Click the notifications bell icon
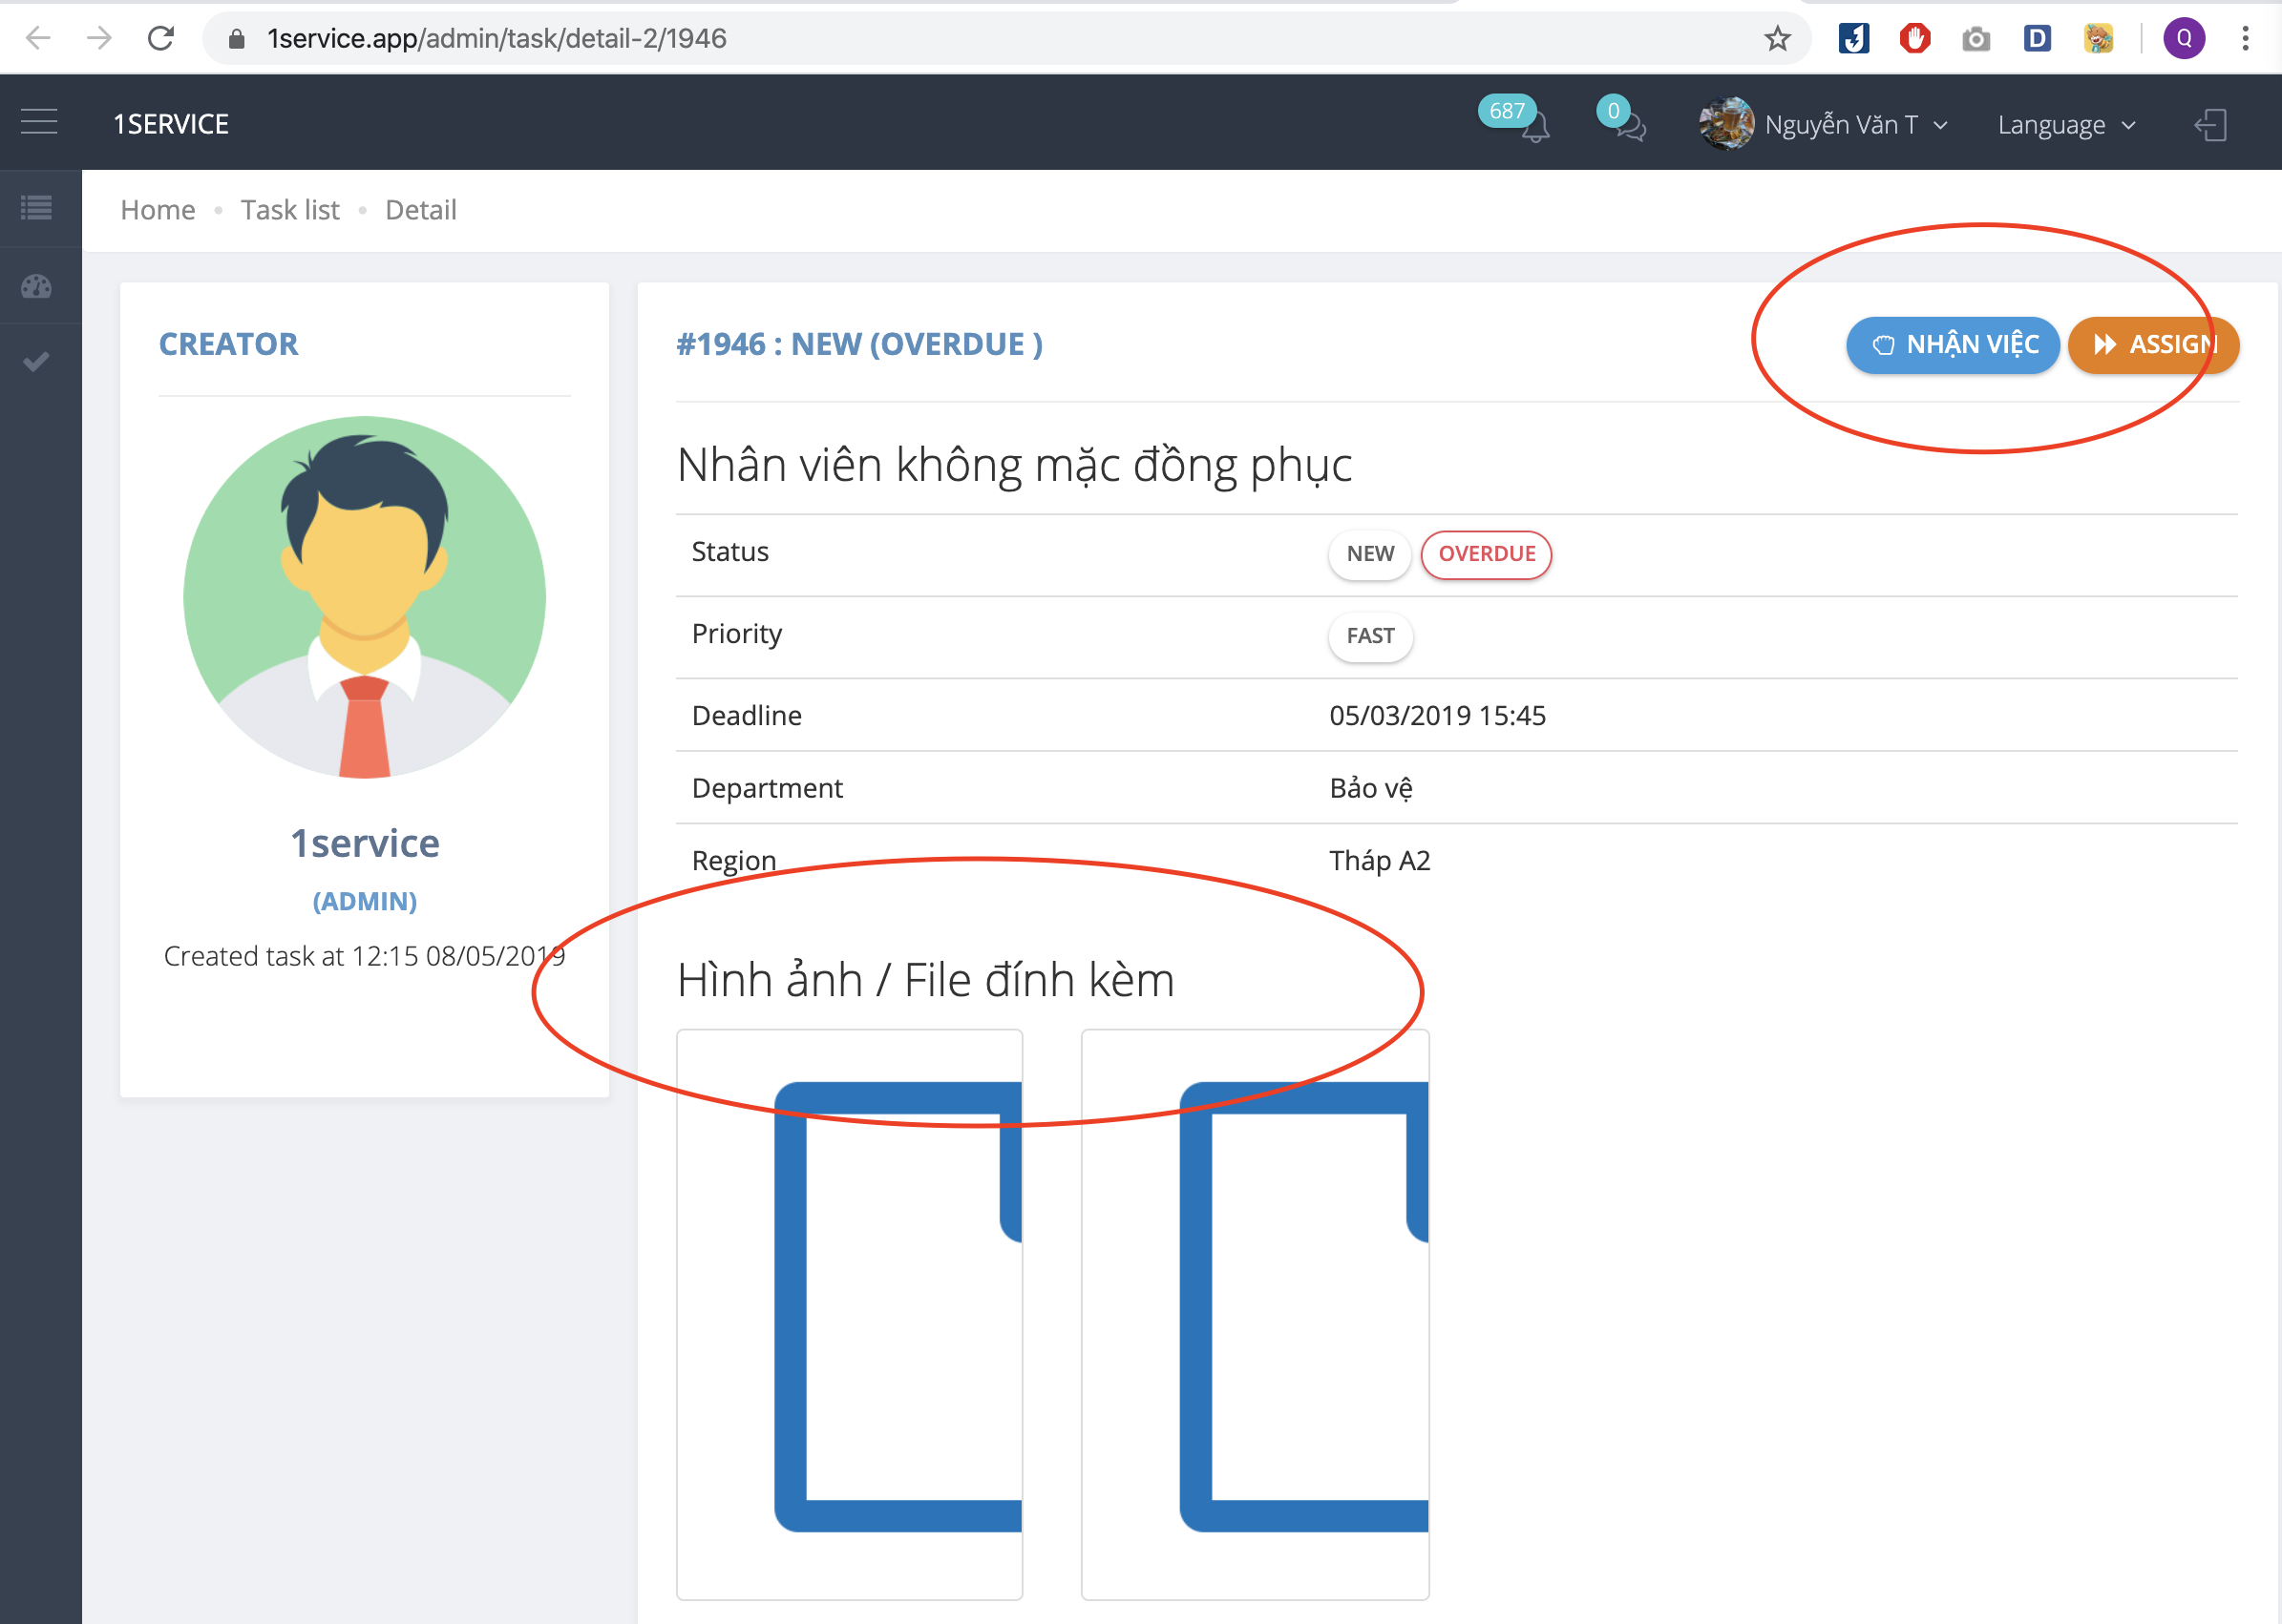 click(x=1534, y=127)
